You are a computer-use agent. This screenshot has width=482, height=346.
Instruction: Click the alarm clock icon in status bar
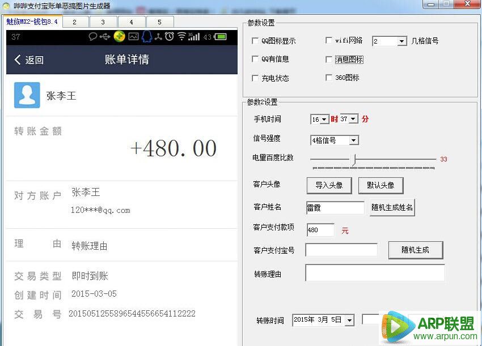pyautogui.click(x=170, y=37)
